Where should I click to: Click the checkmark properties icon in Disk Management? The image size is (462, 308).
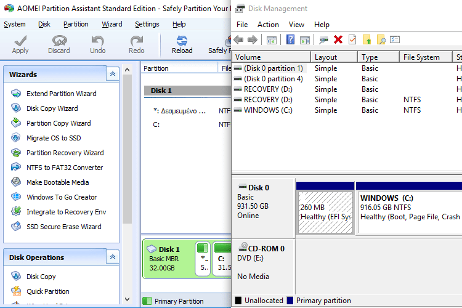point(352,39)
